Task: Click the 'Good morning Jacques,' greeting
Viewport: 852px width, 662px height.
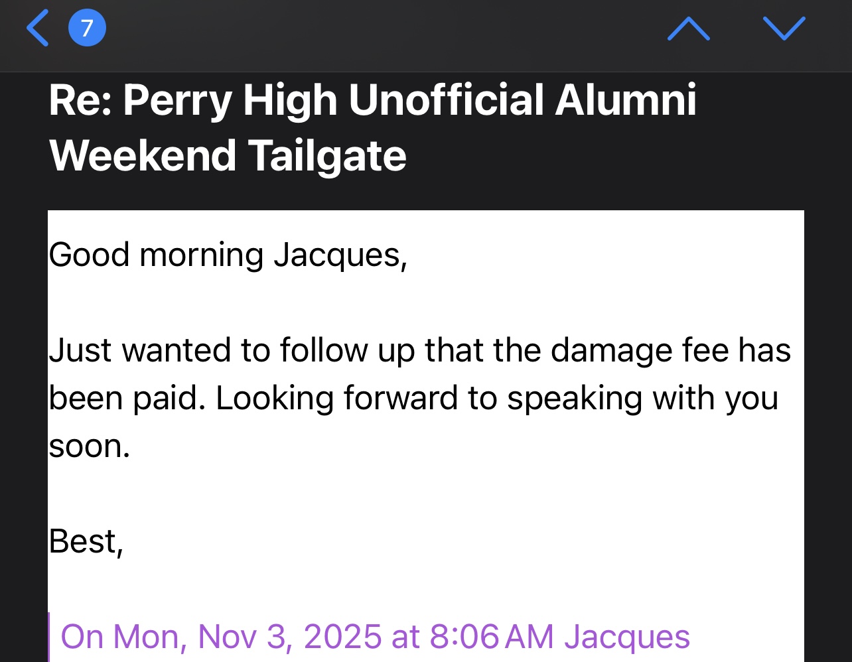Action: tap(228, 255)
